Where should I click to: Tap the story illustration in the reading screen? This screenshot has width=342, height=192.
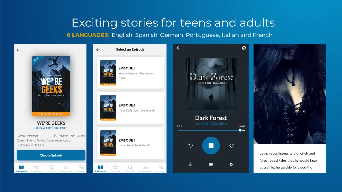[x=290, y=94]
